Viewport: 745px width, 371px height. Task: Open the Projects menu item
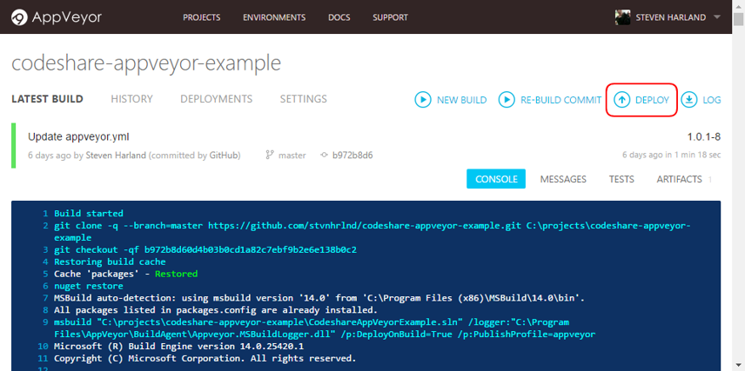(x=201, y=17)
